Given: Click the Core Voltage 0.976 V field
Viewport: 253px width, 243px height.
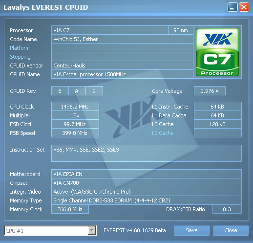Looking at the screenshot, I should pyautogui.click(x=210, y=91).
